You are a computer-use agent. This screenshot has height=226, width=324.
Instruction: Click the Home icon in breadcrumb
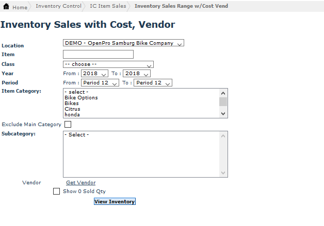(x=6, y=7)
